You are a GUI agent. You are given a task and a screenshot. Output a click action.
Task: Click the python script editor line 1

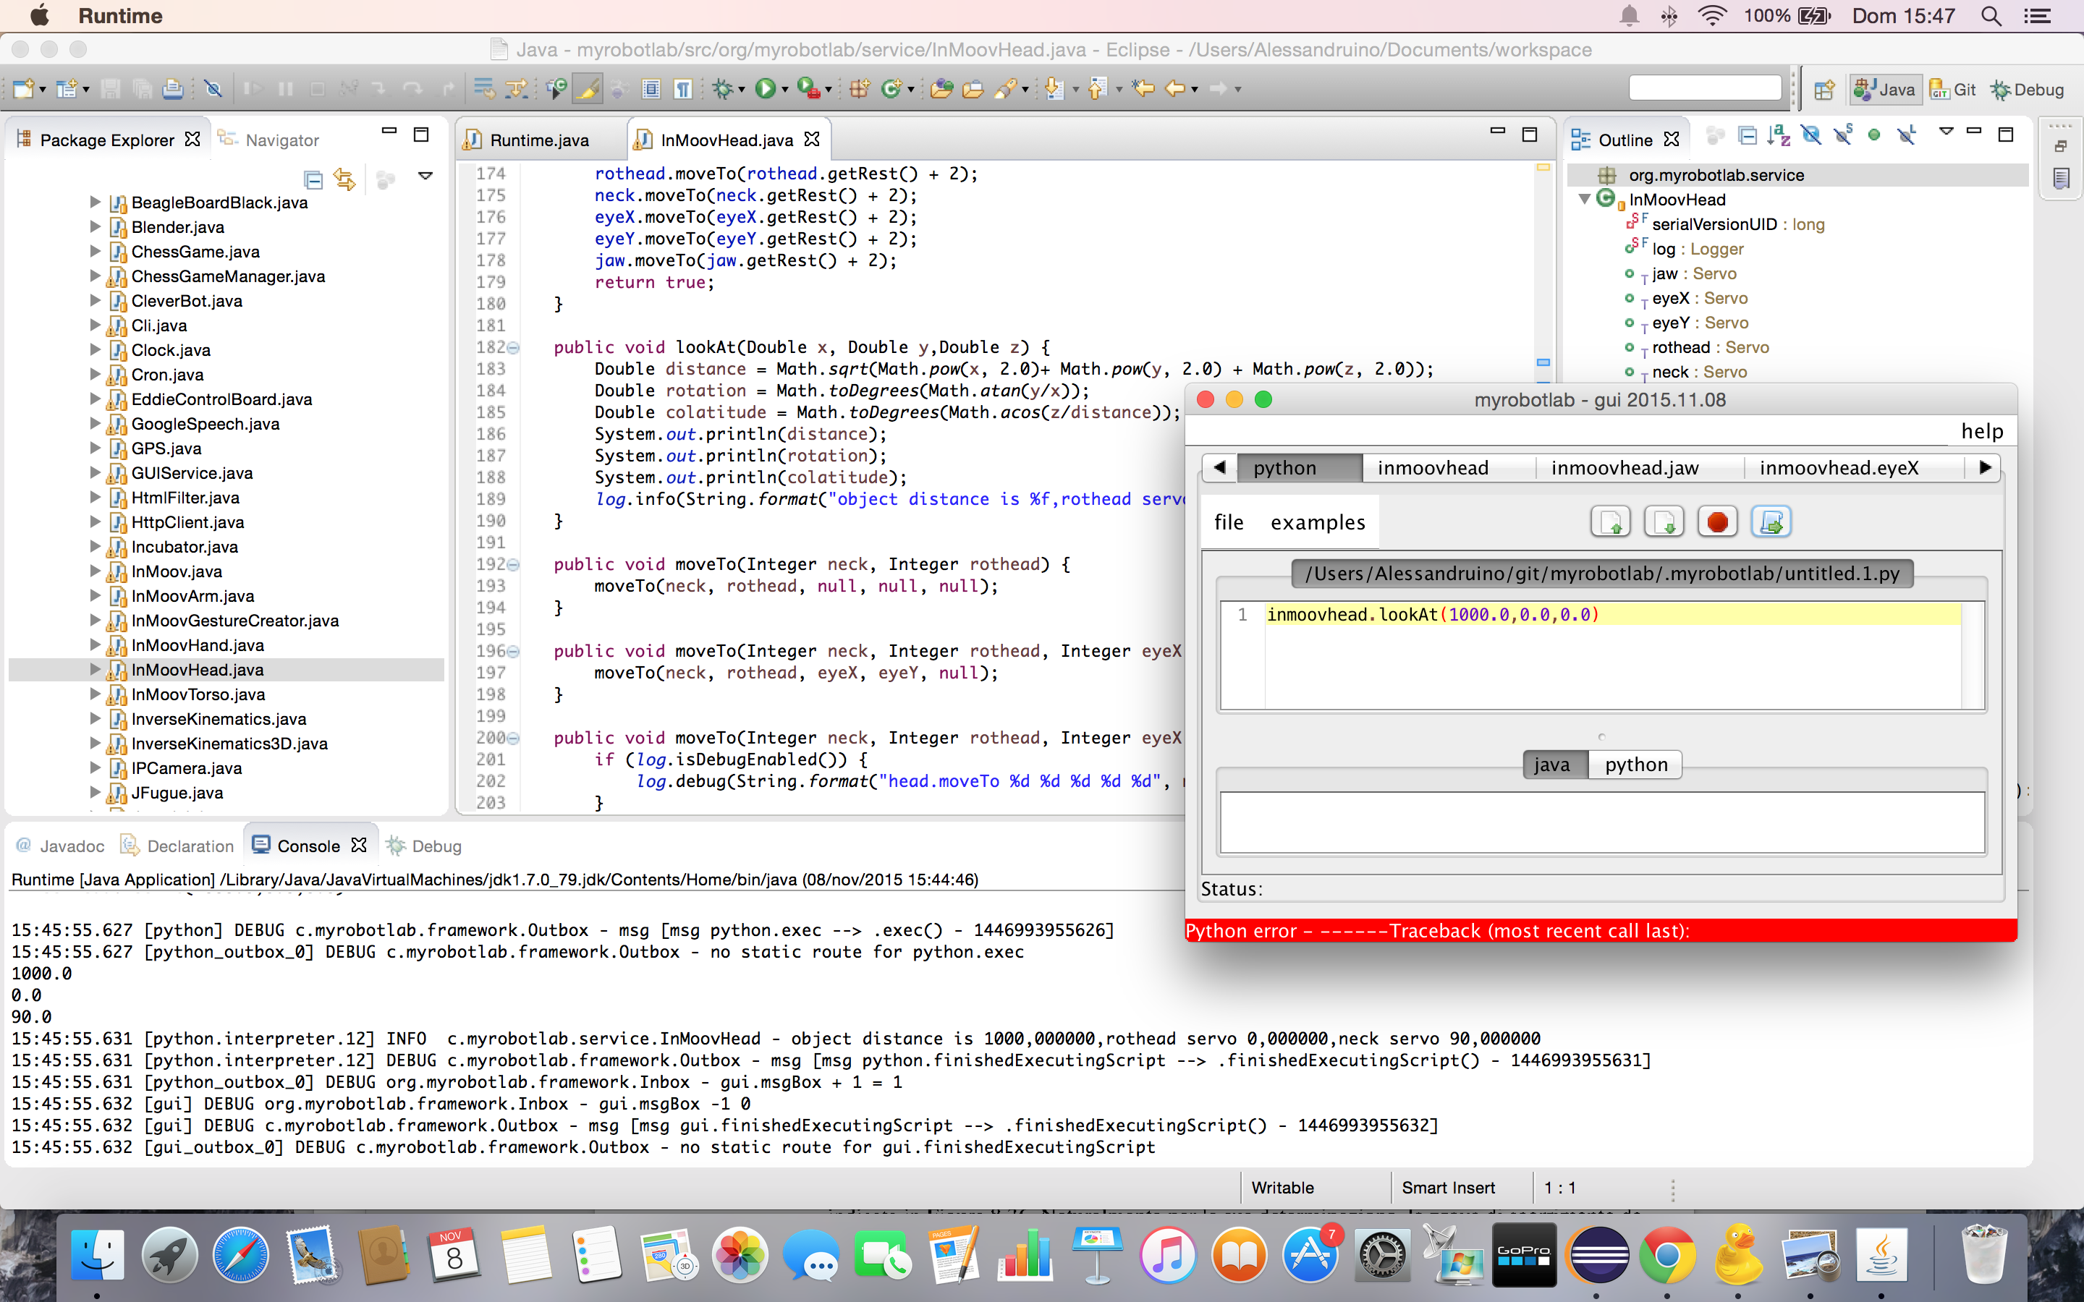[1612, 614]
